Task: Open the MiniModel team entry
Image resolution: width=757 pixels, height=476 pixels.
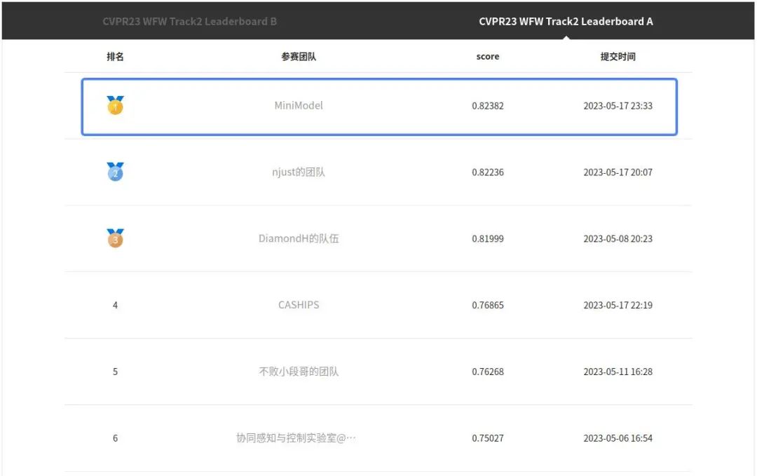Action: tap(299, 106)
